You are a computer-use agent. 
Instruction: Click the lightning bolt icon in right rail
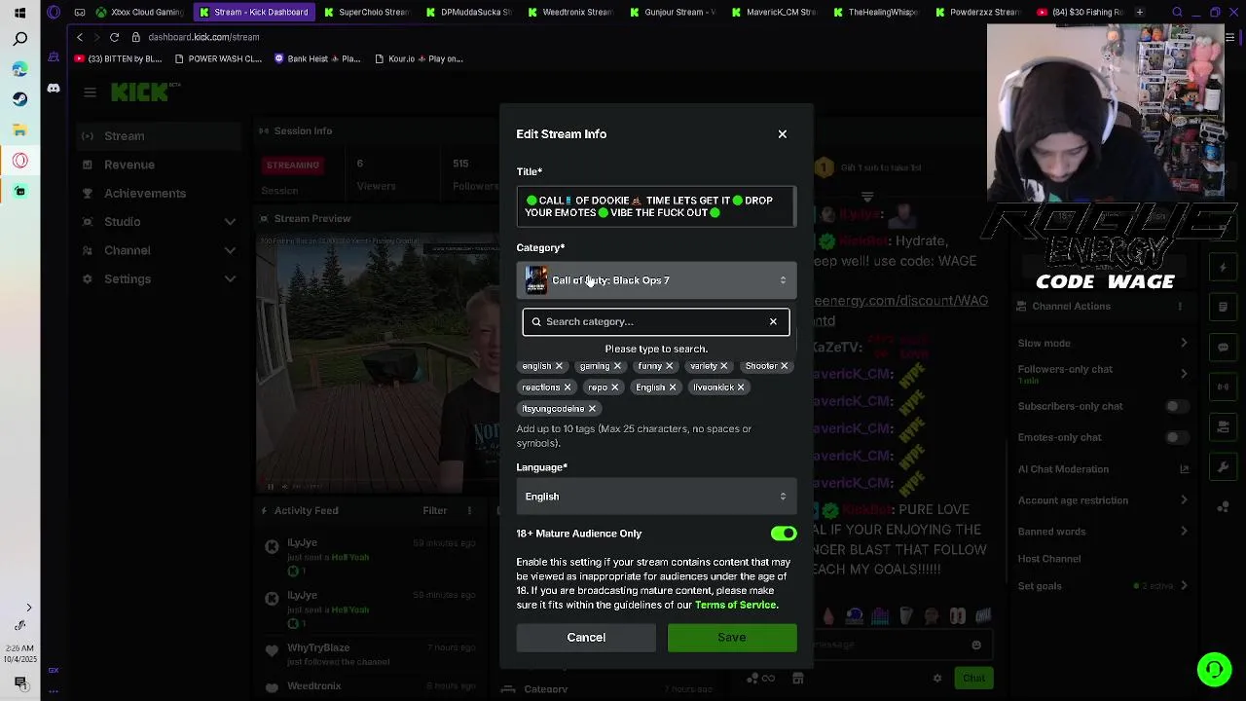coord(1223,268)
